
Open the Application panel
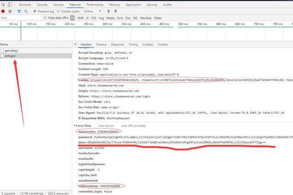point(133,5)
